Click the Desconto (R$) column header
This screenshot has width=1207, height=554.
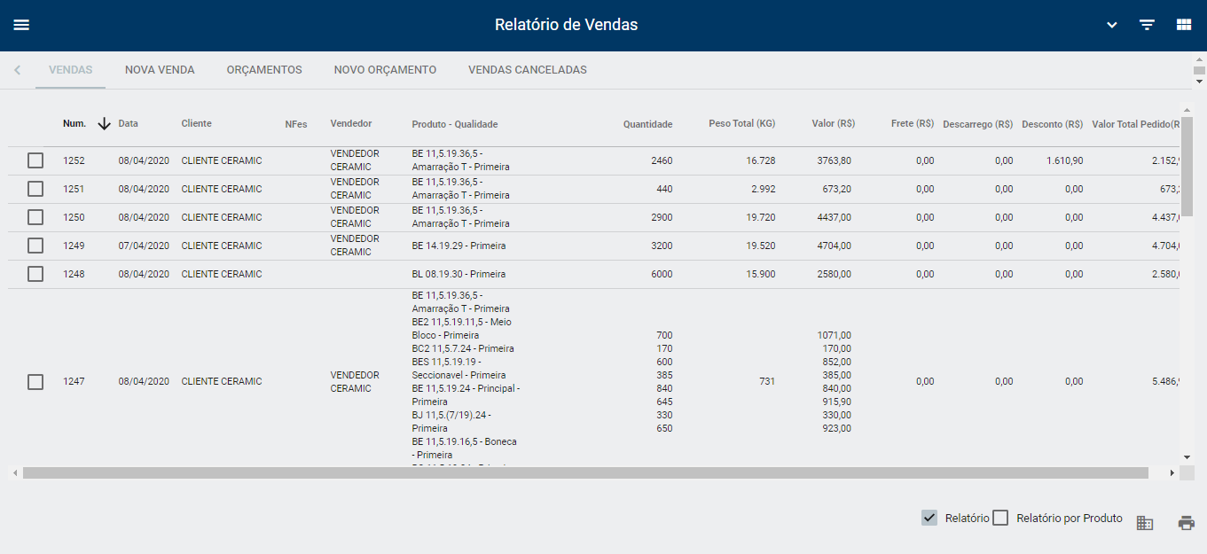click(1052, 125)
